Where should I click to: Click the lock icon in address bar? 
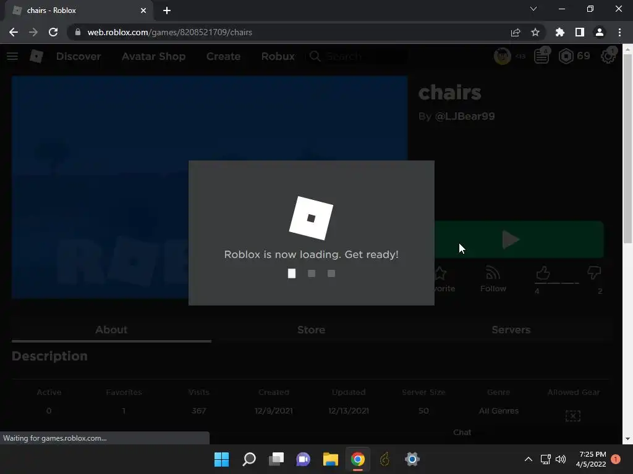[x=78, y=32]
